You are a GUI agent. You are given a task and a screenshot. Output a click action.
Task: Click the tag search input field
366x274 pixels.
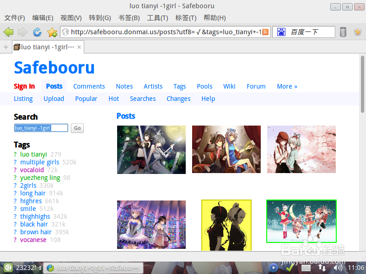41,128
